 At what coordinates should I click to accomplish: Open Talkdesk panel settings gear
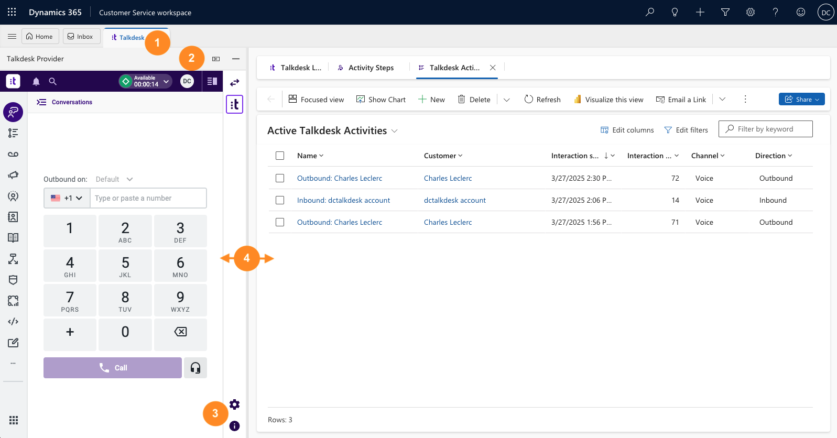235,404
